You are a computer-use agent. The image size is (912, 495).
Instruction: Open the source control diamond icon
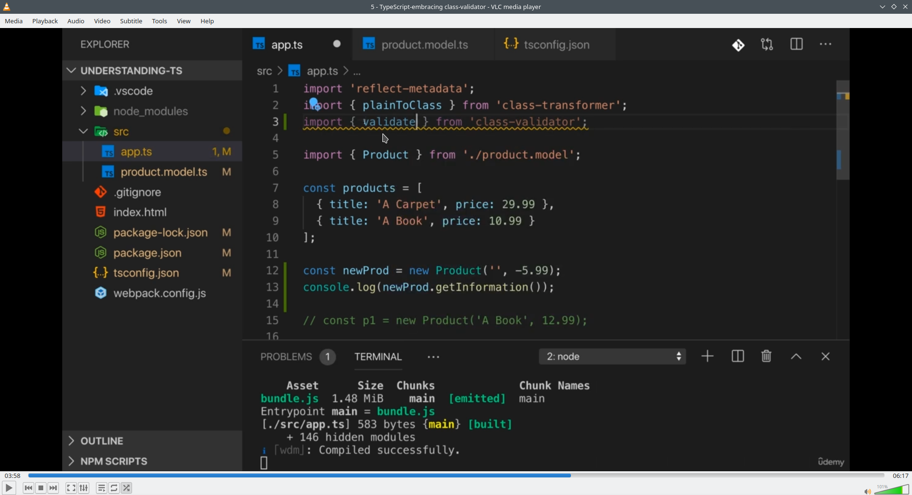click(x=738, y=45)
